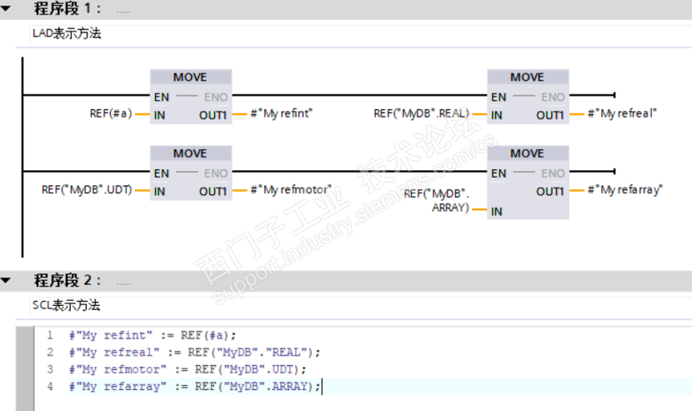Click the REF(#a) input operand

click(x=111, y=114)
